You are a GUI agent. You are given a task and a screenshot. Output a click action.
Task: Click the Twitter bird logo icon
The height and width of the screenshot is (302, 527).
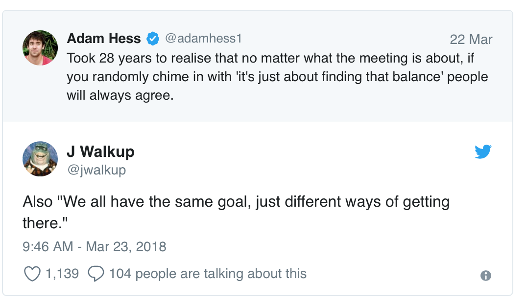483,152
